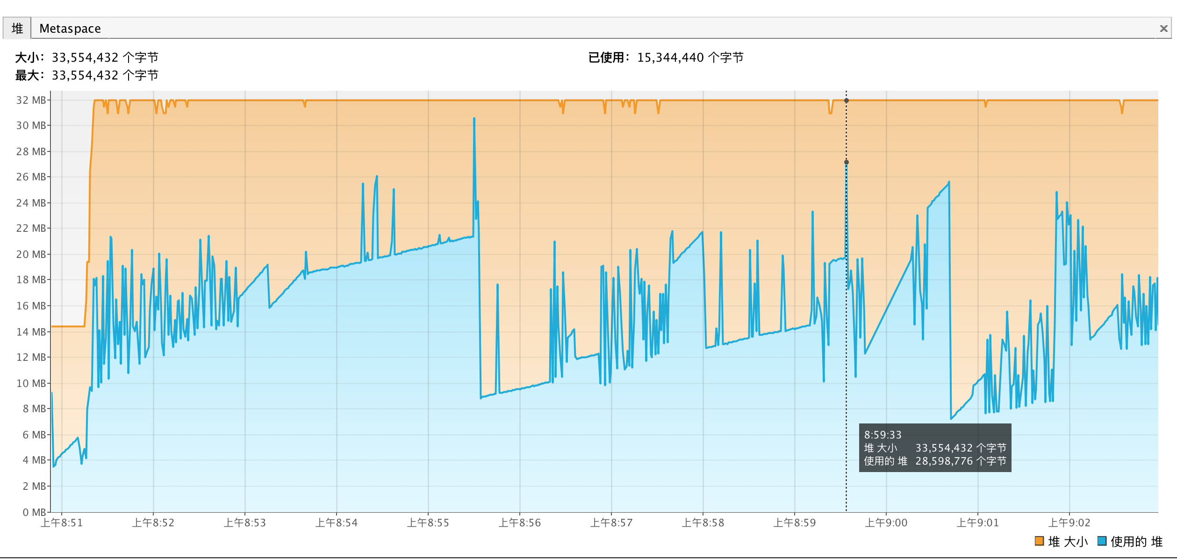The image size is (1177, 559).
Task: Click the 22 MB axis label
Action: tap(31, 228)
